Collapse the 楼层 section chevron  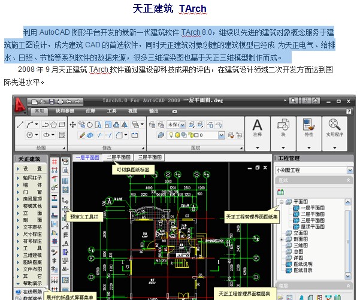point(348,286)
